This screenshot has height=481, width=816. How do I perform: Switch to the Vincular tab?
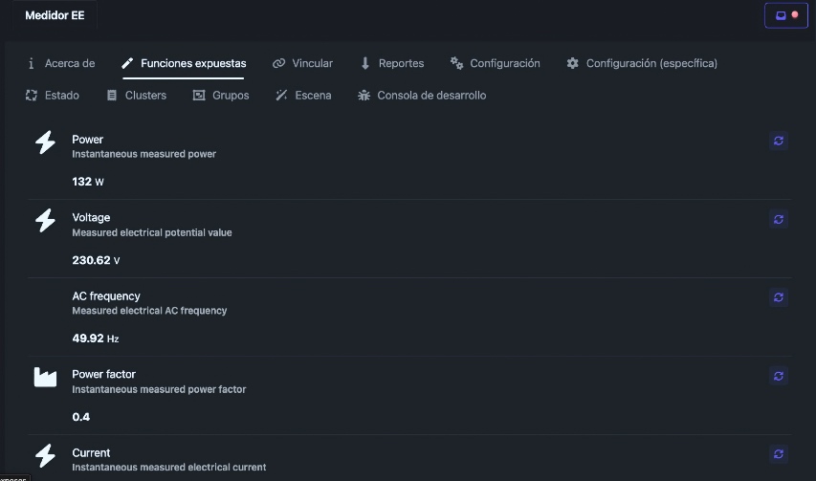coord(302,63)
